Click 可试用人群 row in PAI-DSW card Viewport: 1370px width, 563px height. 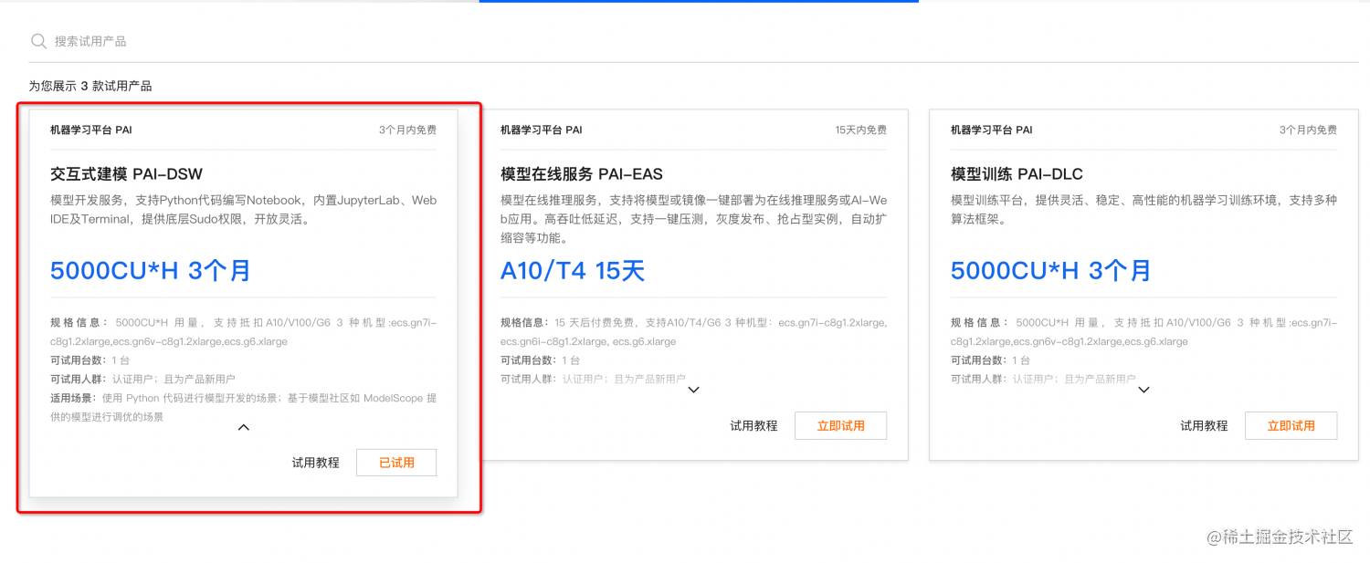pyautogui.click(x=143, y=379)
